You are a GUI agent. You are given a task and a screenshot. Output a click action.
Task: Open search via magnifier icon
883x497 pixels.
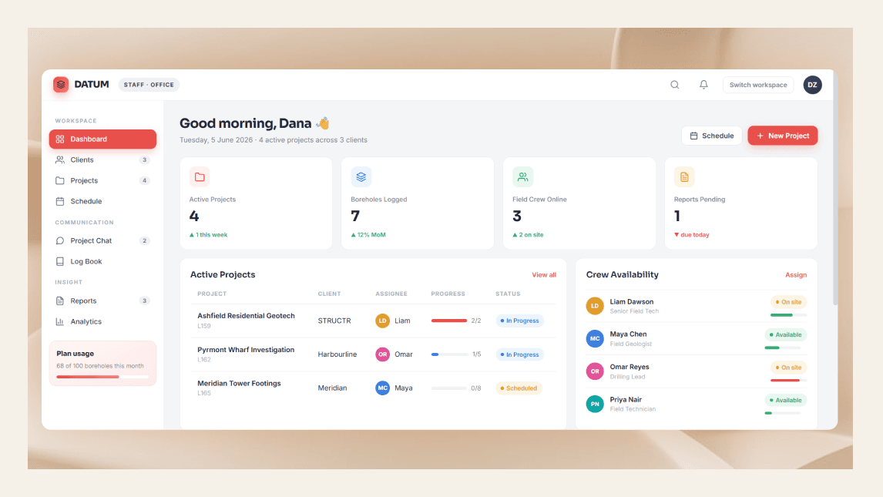(675, 85)
